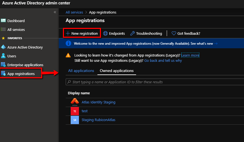The height and width of the screenshot is (142, 244).
Task: Open the Atlas Identity Staging application
Action: point(99,102)
